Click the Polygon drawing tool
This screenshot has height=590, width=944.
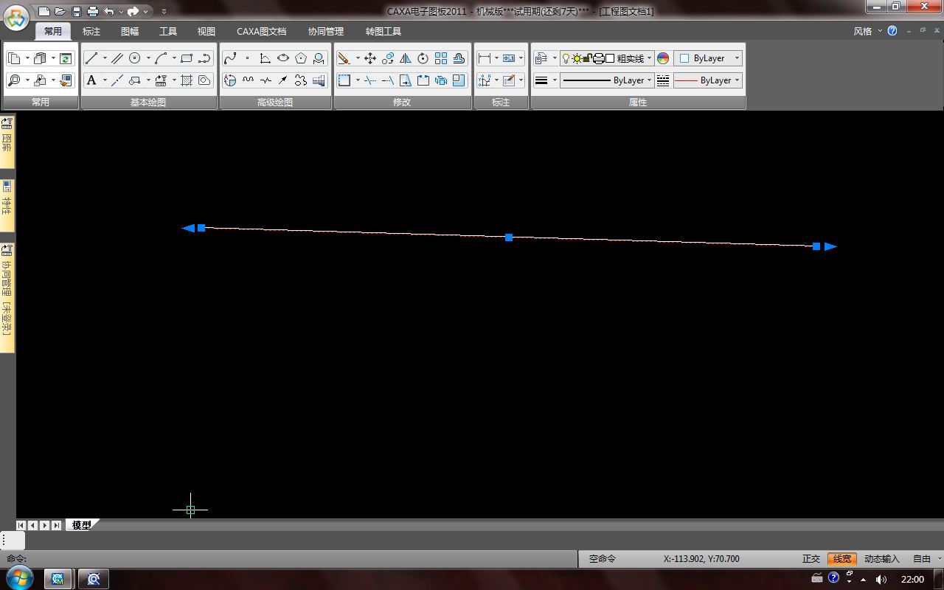point(301,58)
